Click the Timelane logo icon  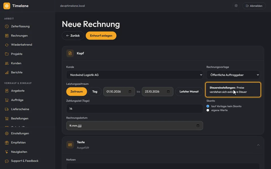[7, 6]
